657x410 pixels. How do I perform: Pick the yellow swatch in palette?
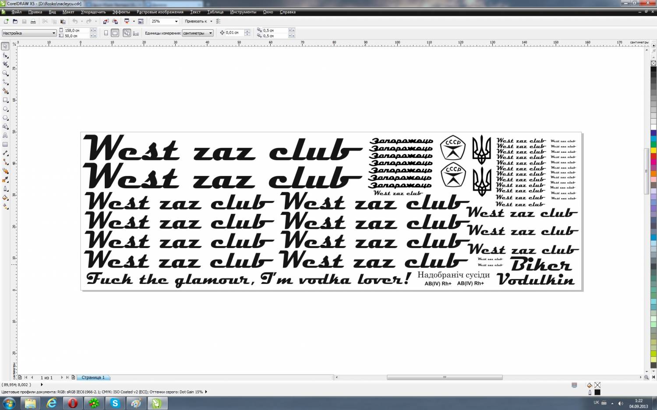pos(653,151)
